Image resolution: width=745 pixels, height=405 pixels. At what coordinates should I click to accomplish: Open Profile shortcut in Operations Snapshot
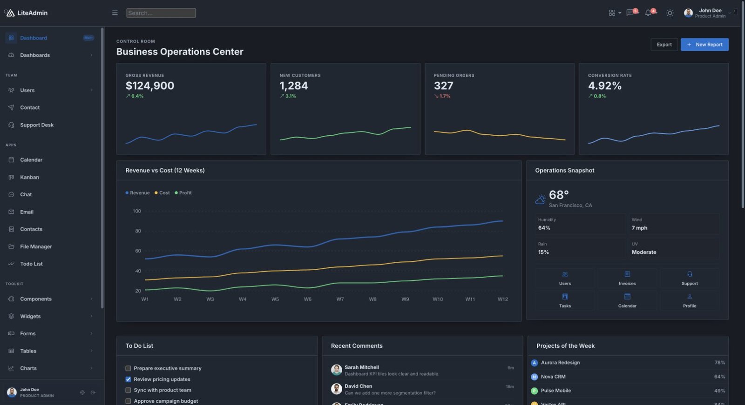pyautogui.click(x=690, y=300)
